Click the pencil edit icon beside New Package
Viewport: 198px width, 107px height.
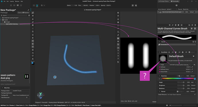28,10
